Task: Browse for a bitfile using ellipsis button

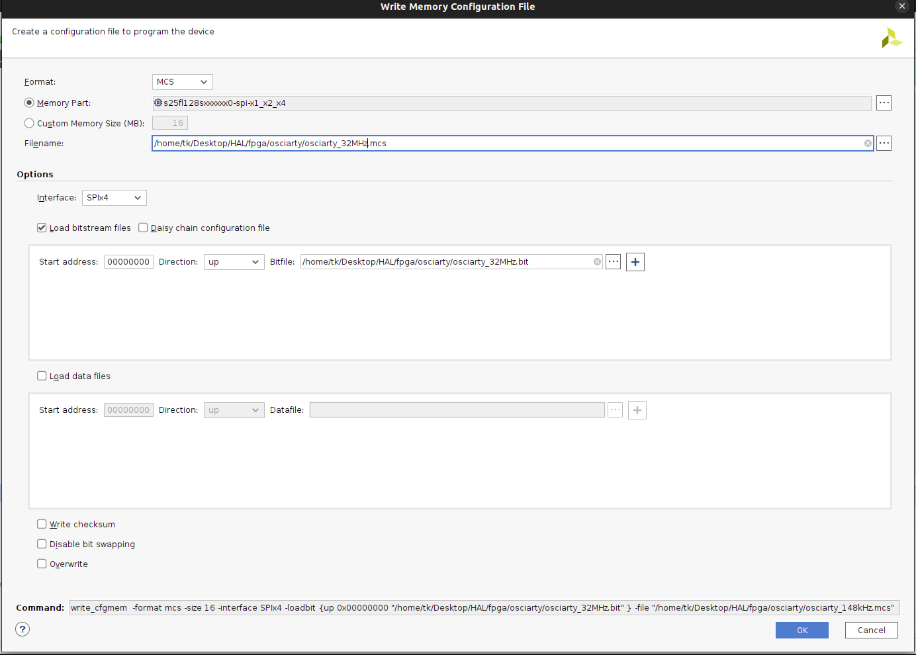Action: (x=614, y=262)
